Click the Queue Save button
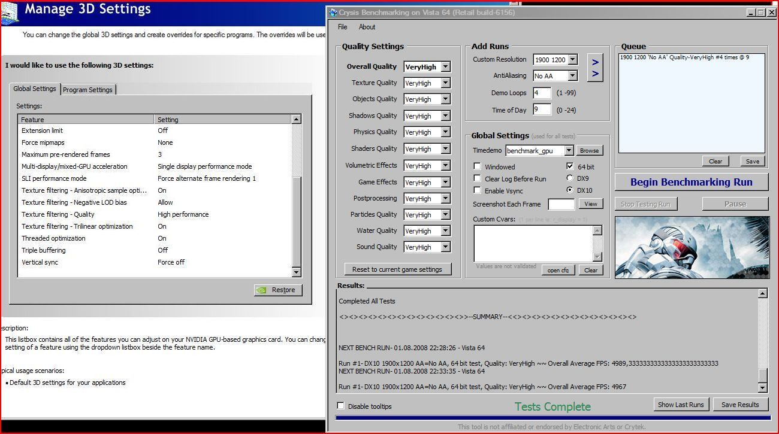This screenshot has height=434, width=779. pos(753,161)
